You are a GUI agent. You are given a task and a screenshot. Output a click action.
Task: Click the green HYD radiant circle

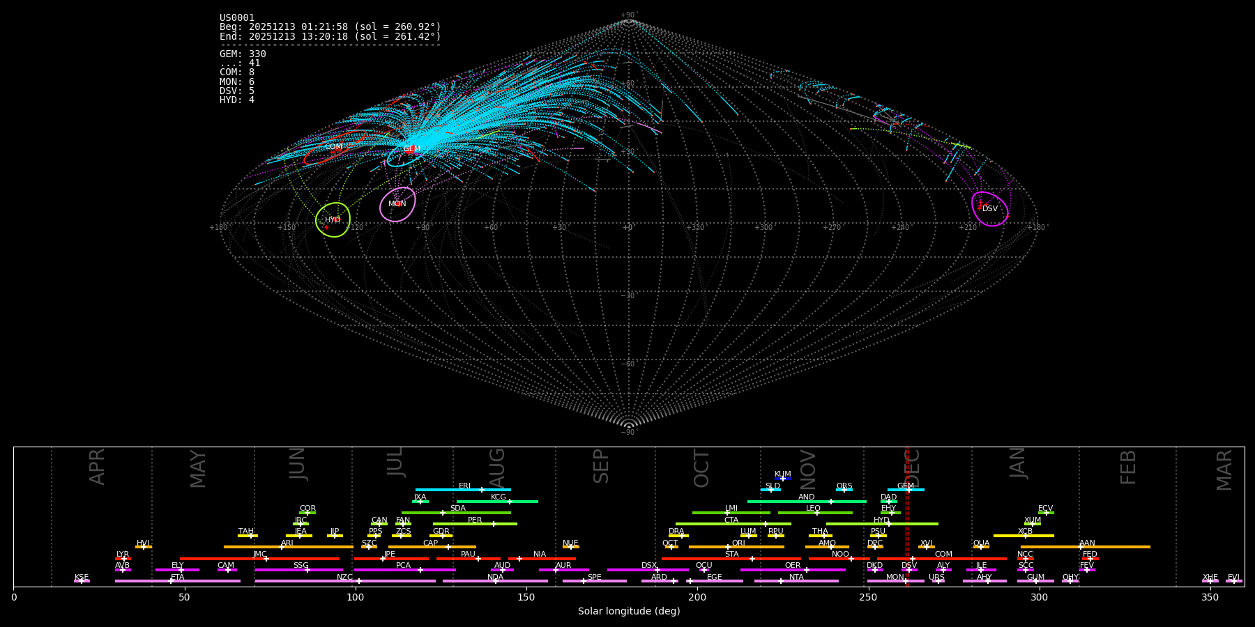(x=333, y=220)
